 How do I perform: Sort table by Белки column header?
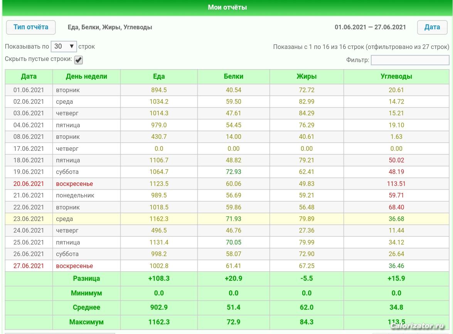234,76
